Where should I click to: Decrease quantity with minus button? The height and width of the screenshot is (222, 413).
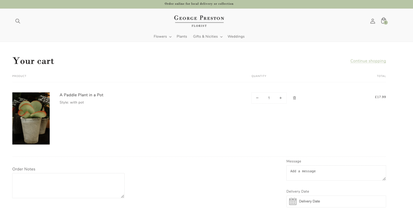(257, 98)
